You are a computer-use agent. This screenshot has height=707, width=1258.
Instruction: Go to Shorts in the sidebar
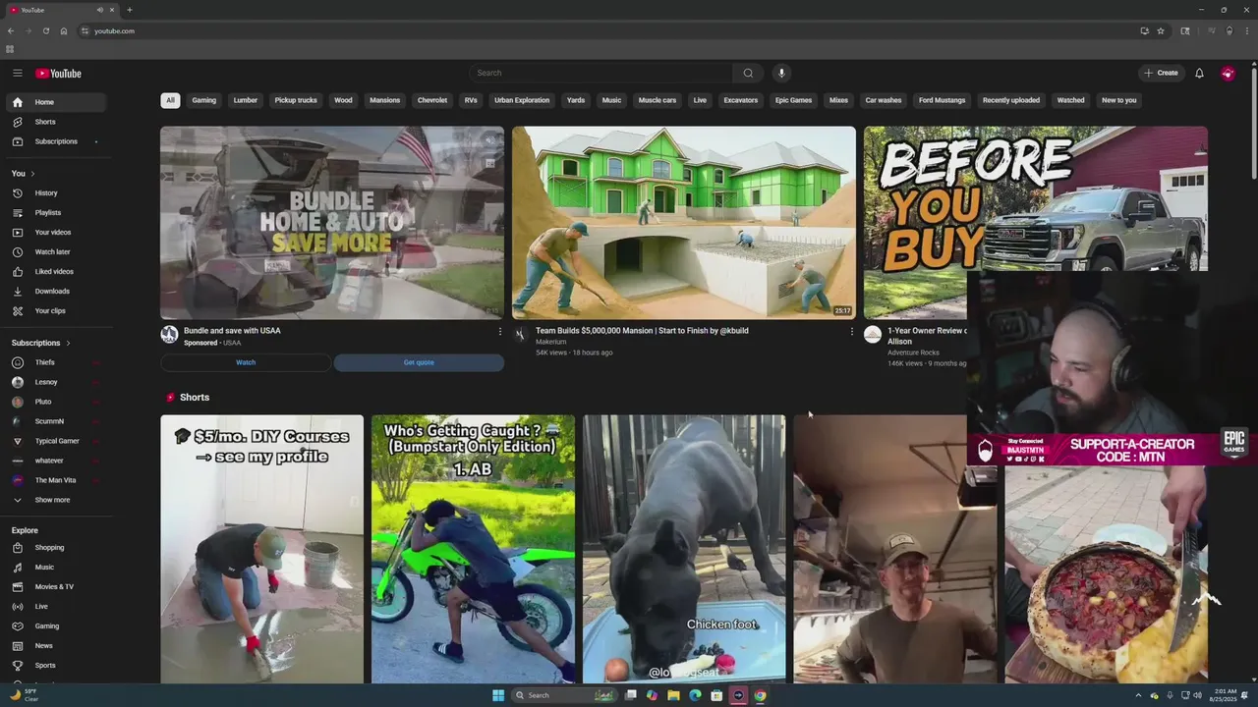55,122
